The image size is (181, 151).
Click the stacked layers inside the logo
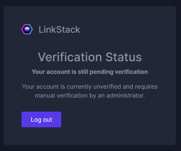tap(27, 29)
